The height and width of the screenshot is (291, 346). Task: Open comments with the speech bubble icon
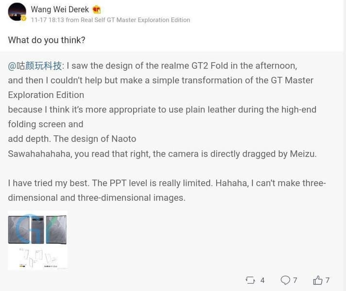(285, 280)
